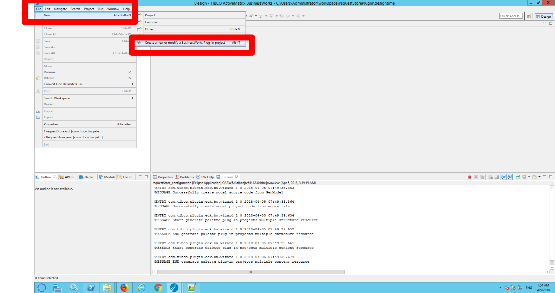Open Internet Explorer from the taskbar

(x=141, y=288)
